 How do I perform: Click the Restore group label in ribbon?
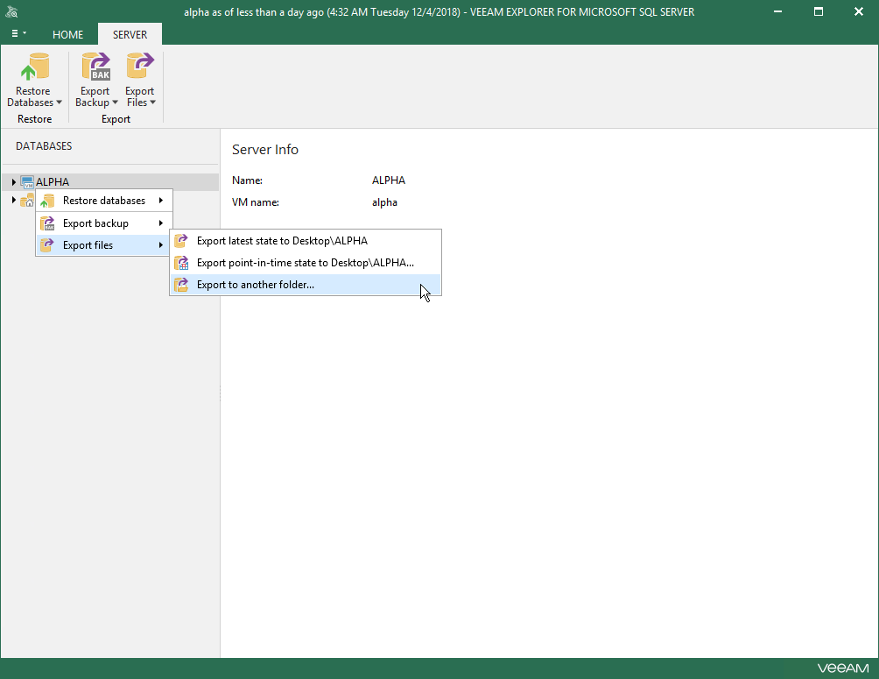[35, 119]
